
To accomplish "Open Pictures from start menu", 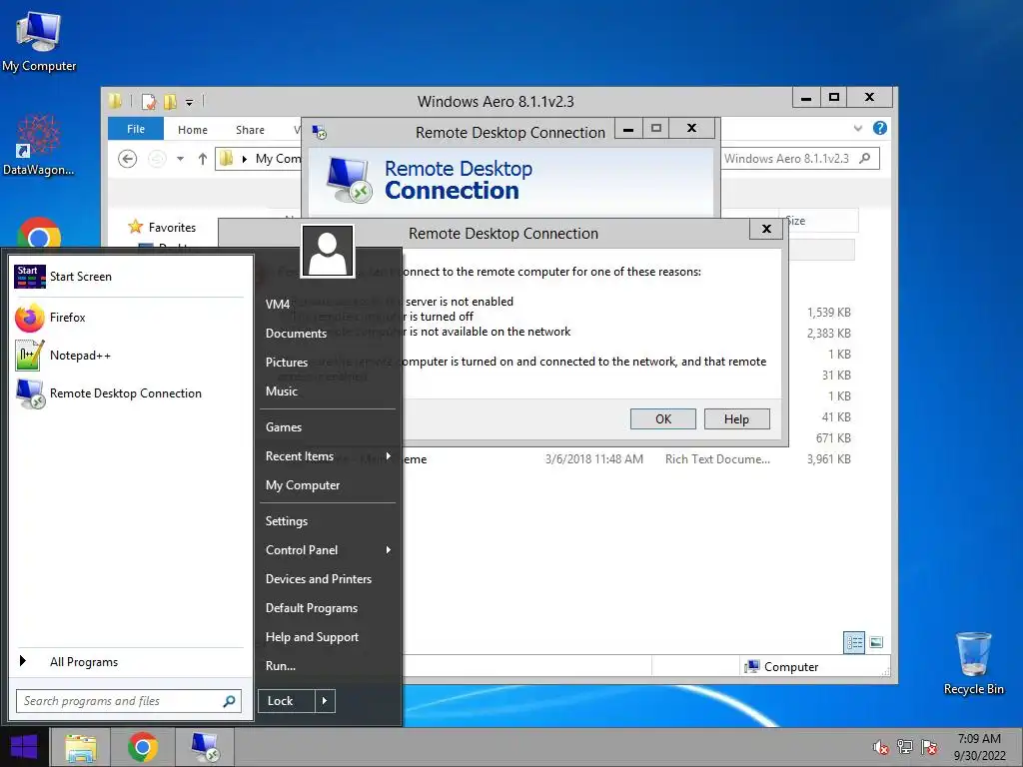I will click(x=328, y=362).
